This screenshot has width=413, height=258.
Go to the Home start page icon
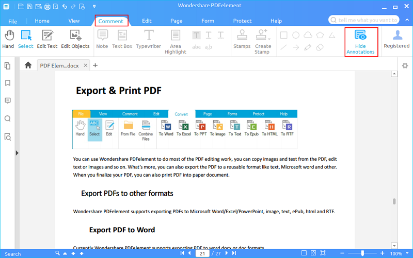[x=28, y=65]
